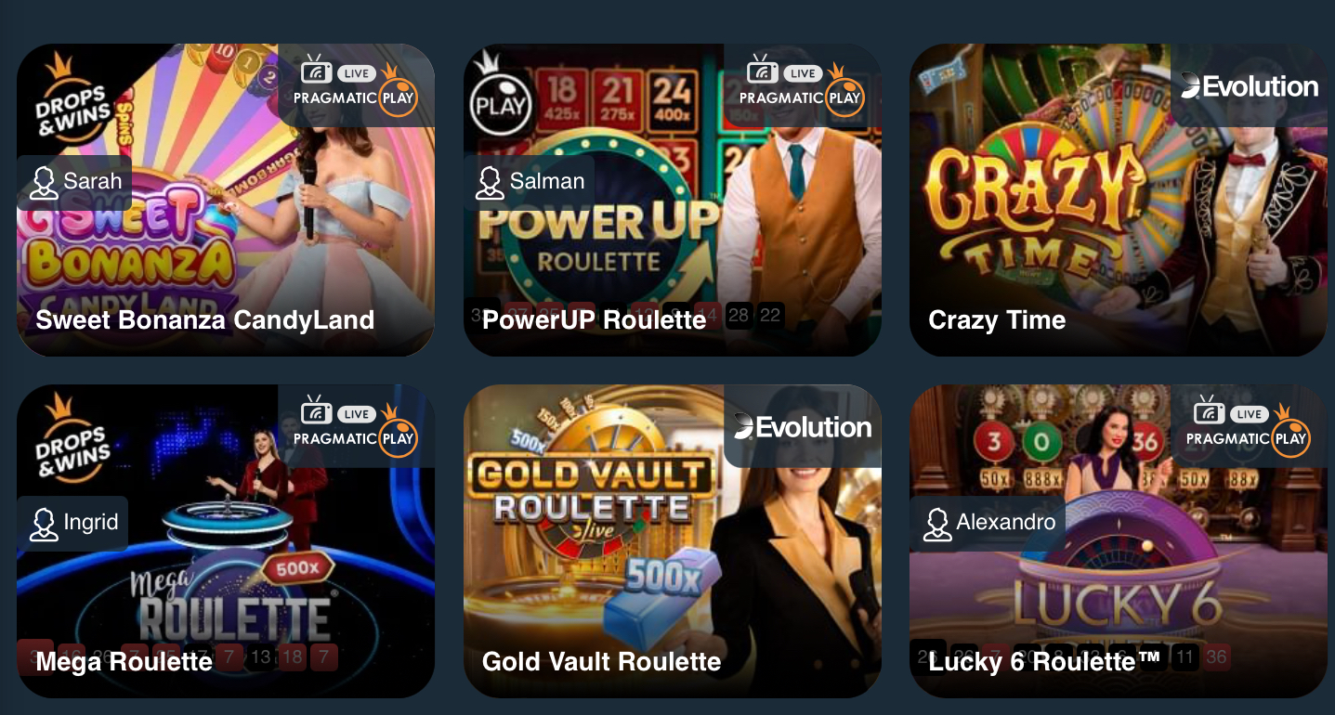Open the PowerUP Roulette game tile

(673, 200)
